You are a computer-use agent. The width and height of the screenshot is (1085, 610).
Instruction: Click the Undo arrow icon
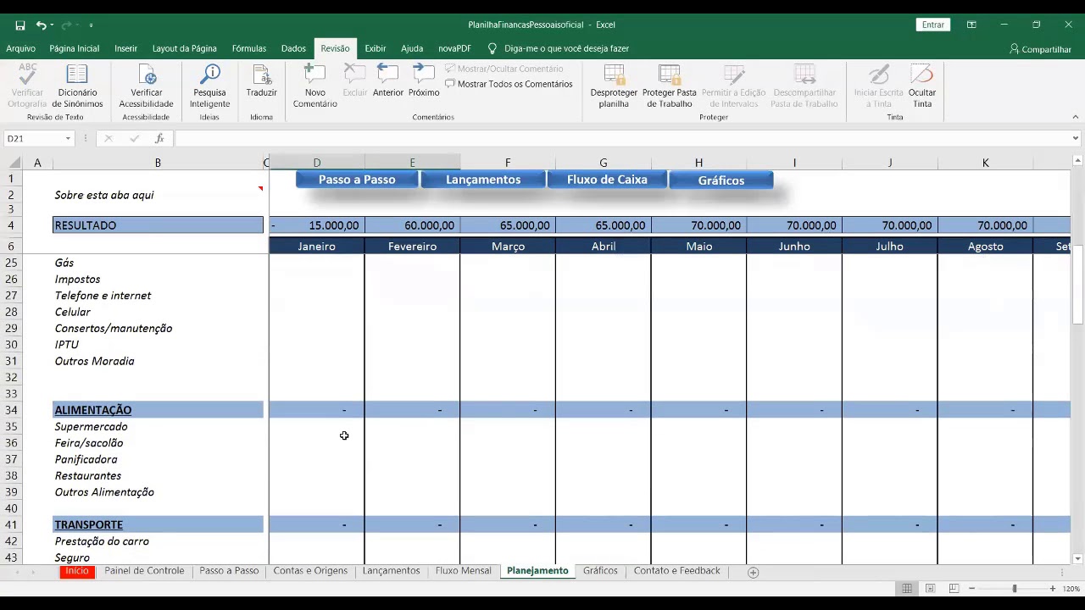[x=40, y=25]
